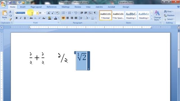Screen dimensions: 180x101
Task: Click the Paste clipboard icon
Action: click(4, 13)
